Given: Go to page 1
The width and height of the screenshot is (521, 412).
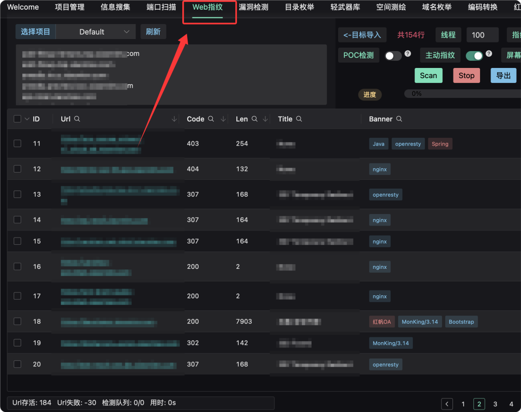Looking at the screenshot, I should click(x=463, y=404).
